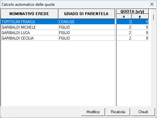Close the Calcolo automatico delle quote dialog

(x=152, y=5)
